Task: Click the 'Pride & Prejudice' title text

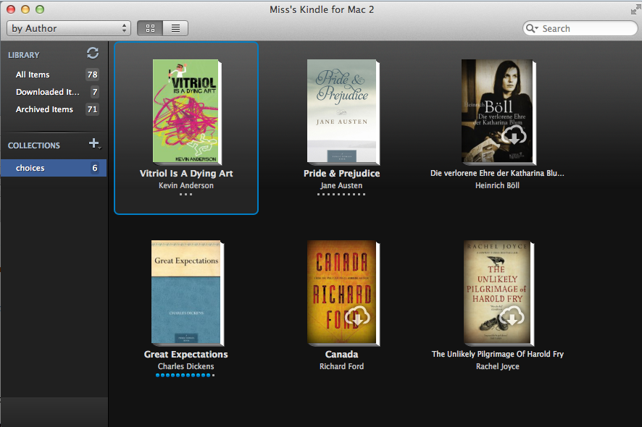Action: coord(342,174)
